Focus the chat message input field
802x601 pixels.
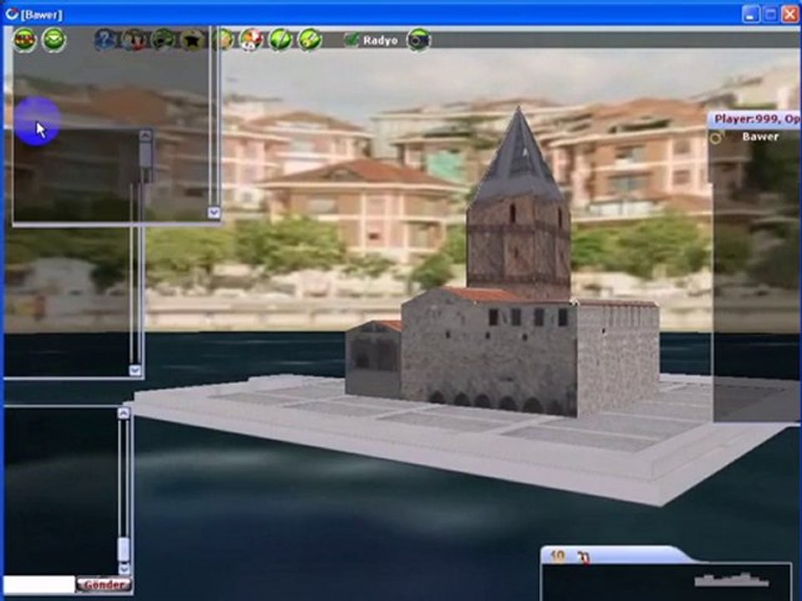pyautogui.click(x=39, y=584)
